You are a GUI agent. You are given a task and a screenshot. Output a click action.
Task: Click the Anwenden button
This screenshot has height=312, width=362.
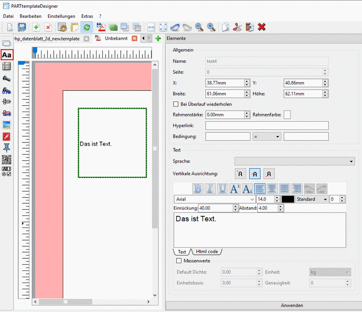(x=292, y=305)
